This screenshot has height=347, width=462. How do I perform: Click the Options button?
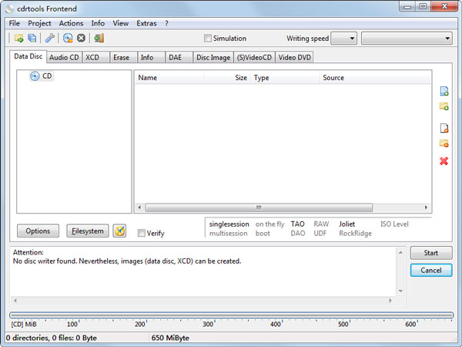(x=38, y=231)
